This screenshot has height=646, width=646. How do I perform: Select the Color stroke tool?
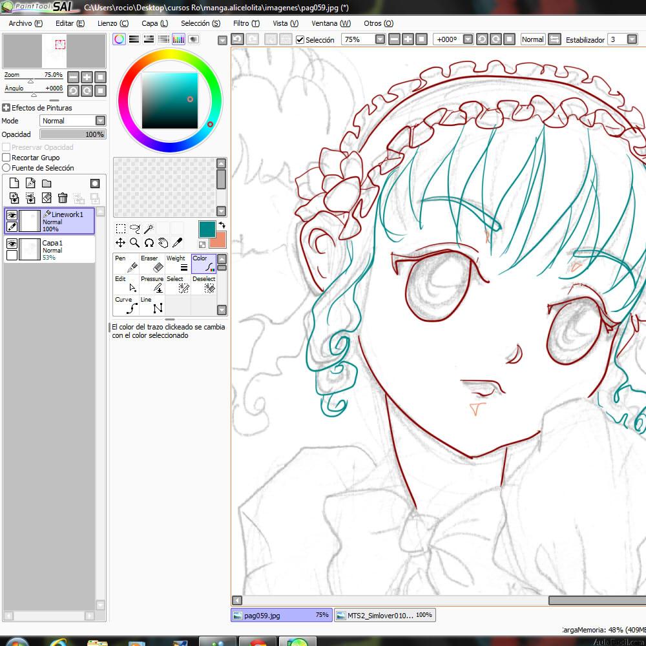click(203, 264)
